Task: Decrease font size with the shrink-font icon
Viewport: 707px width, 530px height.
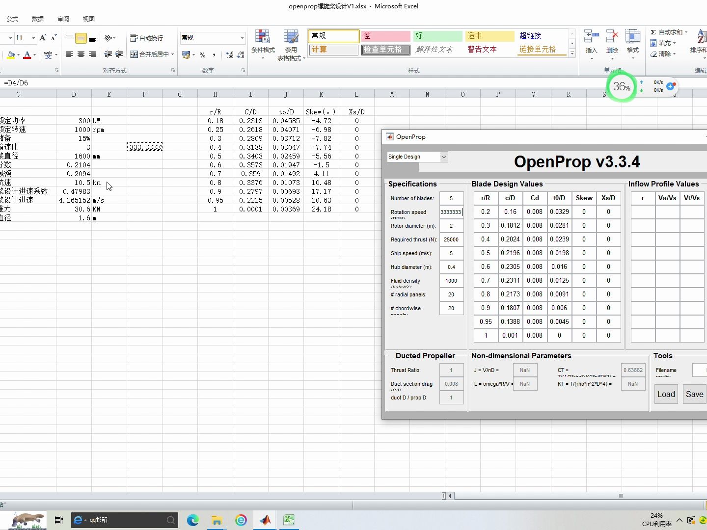Action: click(54, 38)
